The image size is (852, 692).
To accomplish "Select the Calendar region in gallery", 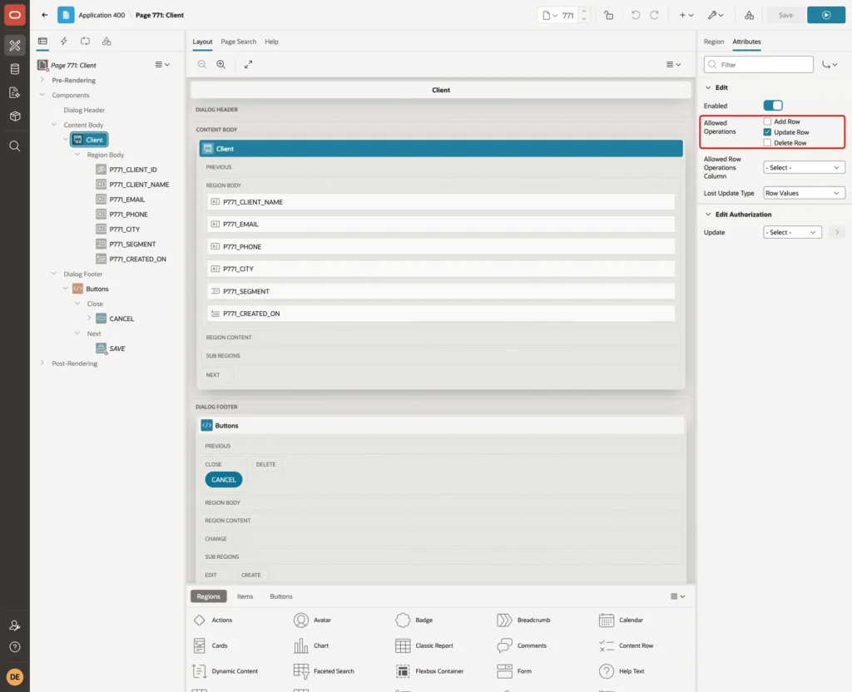I will (621, 620).
